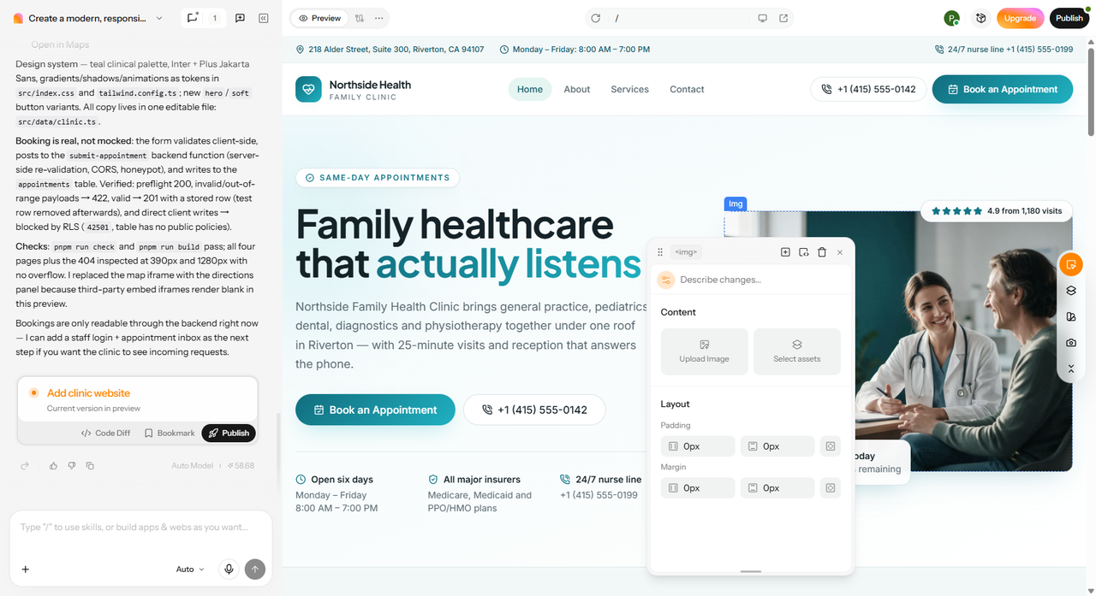Open the more options ellipsis menu
The height and width of the screenshot is (596, 1096).
379,18
